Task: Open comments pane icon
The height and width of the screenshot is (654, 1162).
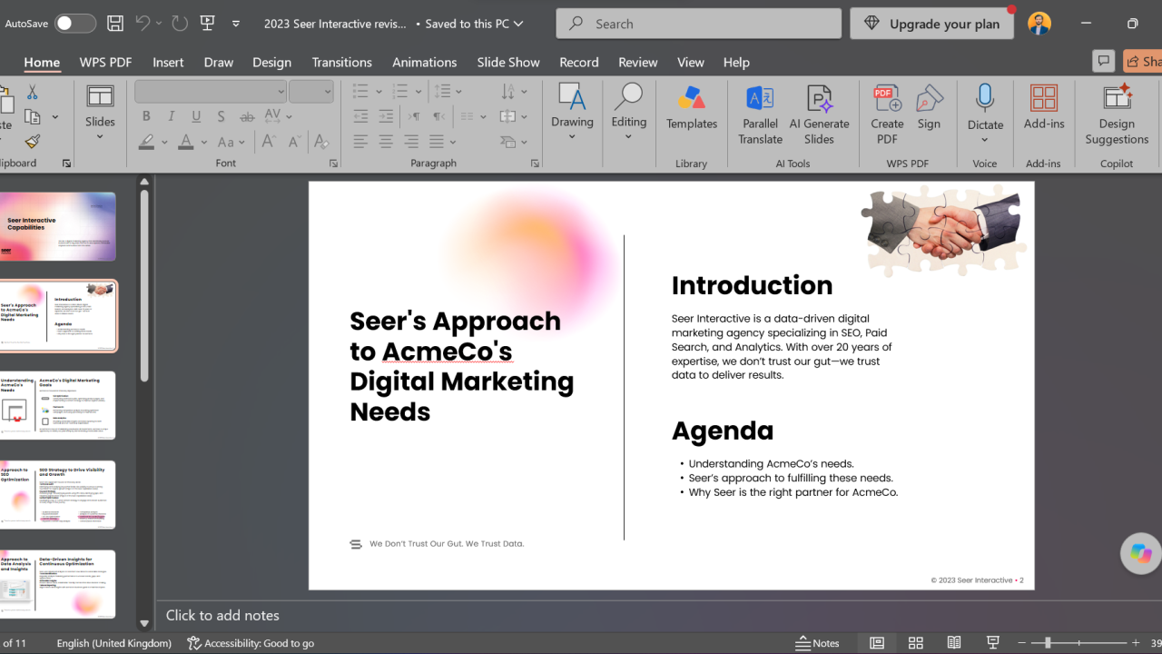Action: tap(1104, 61)
